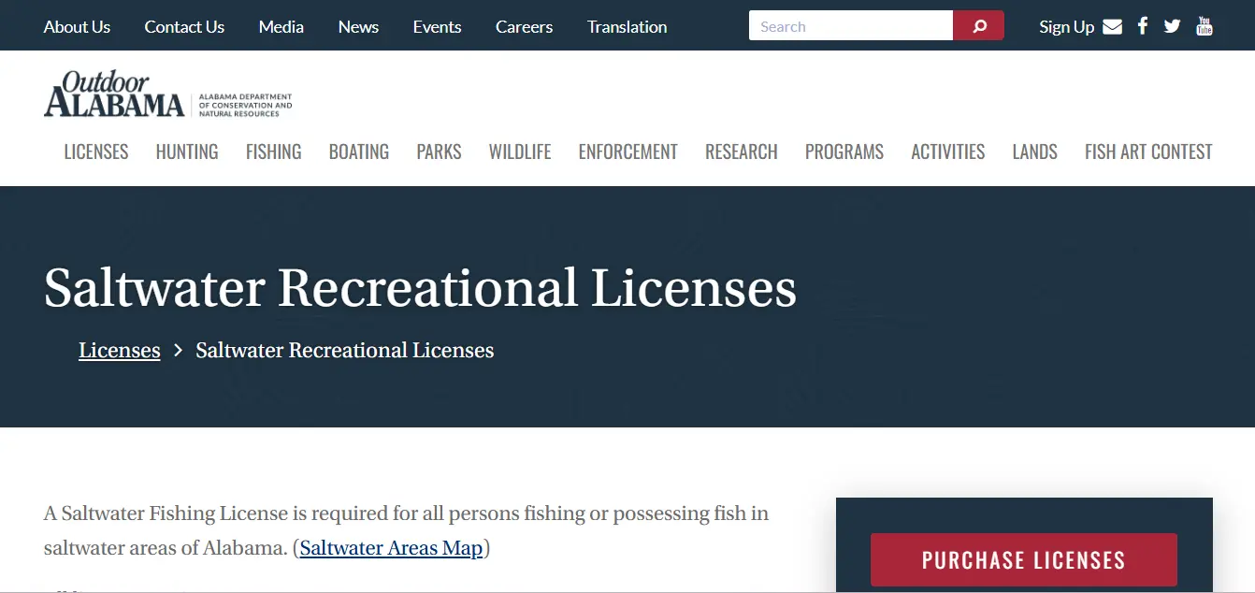Click the Sign Up link

tap(1066, 27)
